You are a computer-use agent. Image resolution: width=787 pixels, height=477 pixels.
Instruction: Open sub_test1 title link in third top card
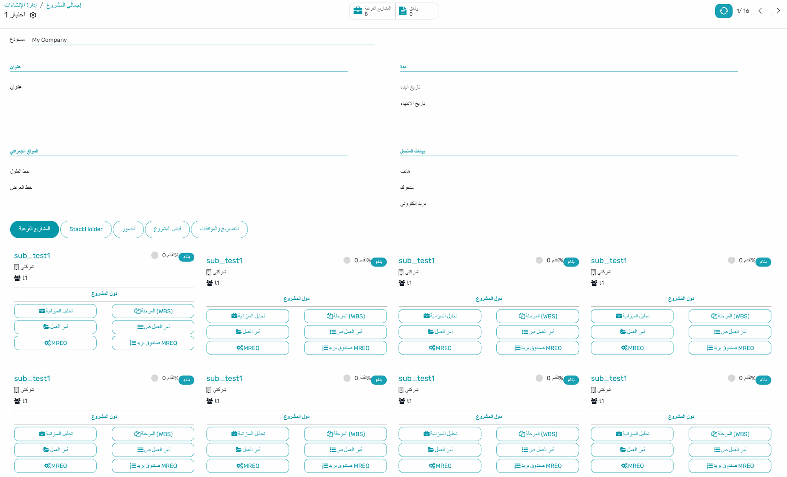point(416,261)
